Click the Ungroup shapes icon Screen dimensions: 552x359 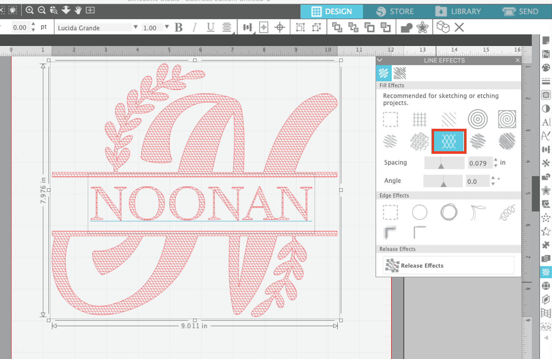(316, 27)
